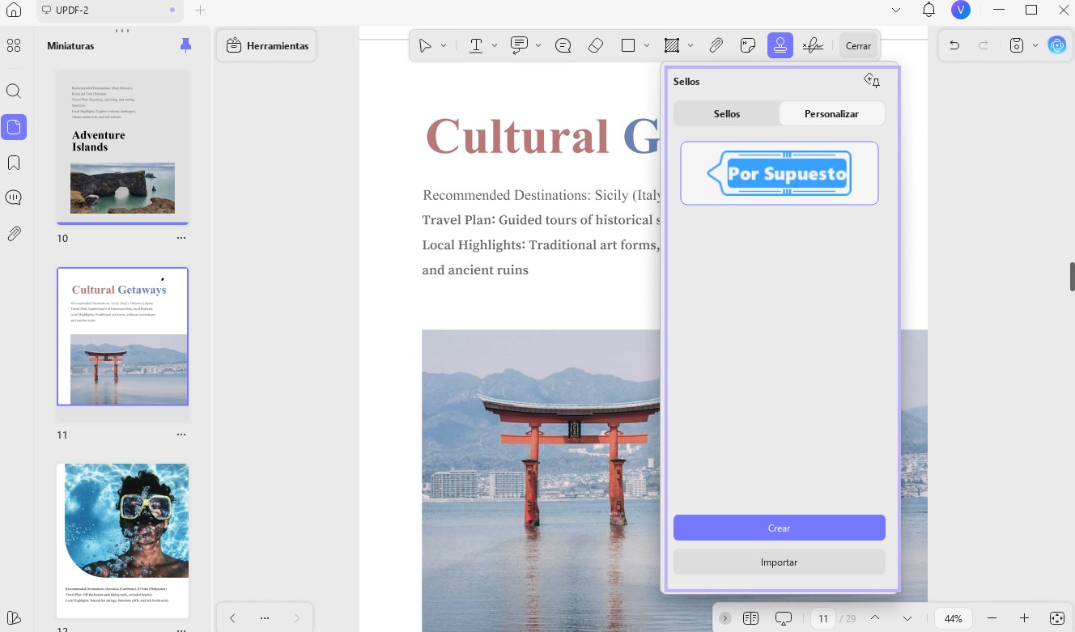The width and height of the screenshot is (1075, 632).
Task: Select the sticky note comment bubble tool
Action: click(x=563, y=46)
